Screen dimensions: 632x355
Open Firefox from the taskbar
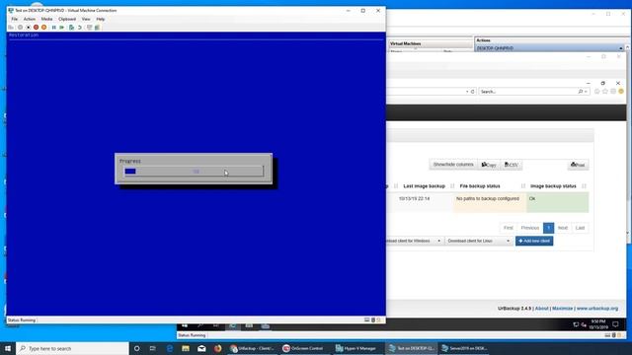coord(217,348)
